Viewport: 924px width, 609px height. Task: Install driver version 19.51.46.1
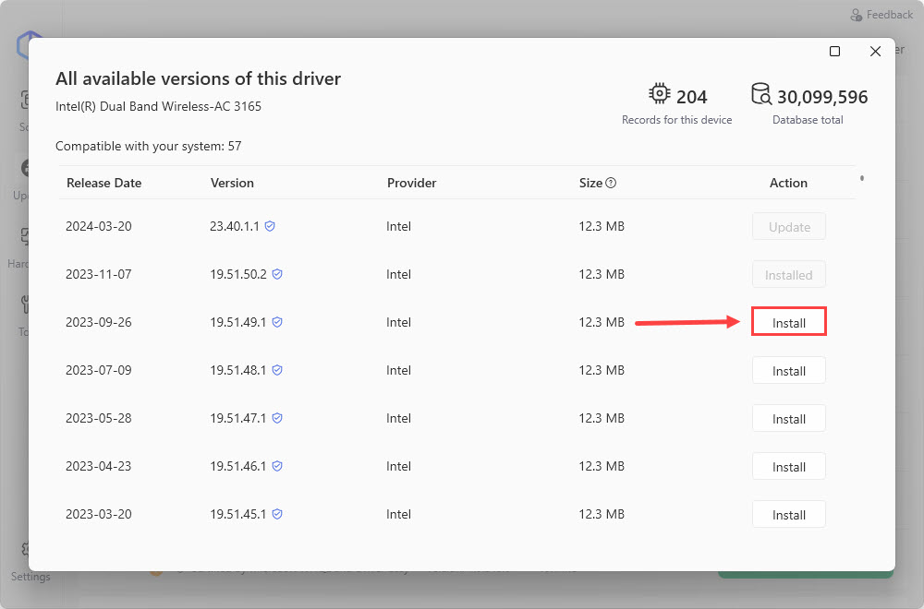[x=788, y=466]
